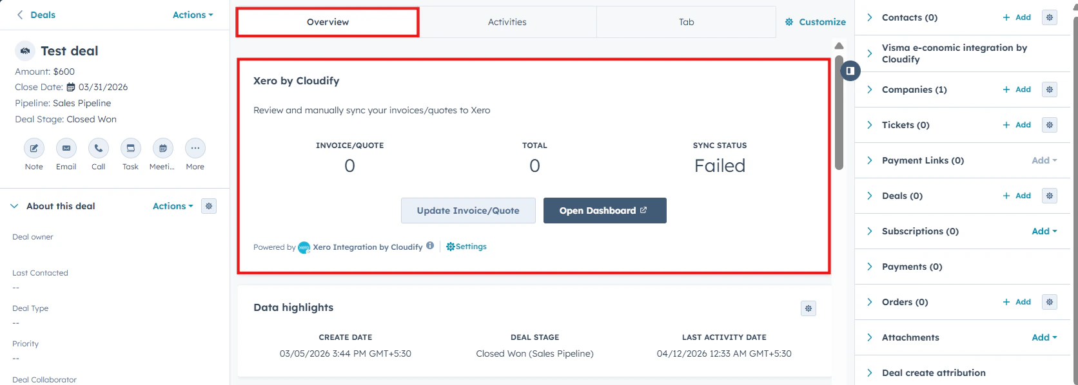Expand the Payment Links (0) section
Screen dimensions: 1078x385
pyautogui.click(x=870, y=160)
